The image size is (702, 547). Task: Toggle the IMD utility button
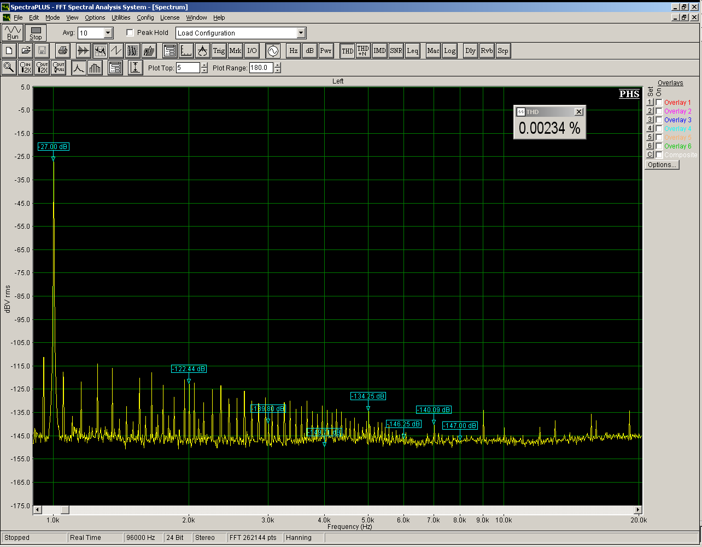point(379,51)
